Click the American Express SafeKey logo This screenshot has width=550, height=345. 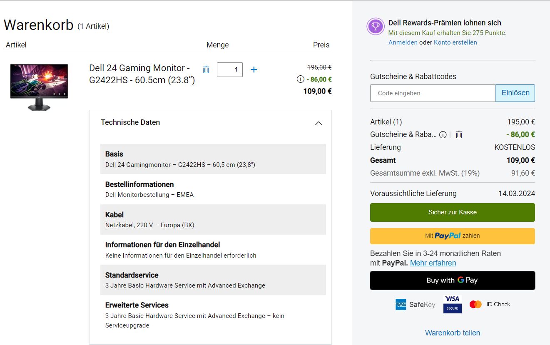click(x=415, y=304)
